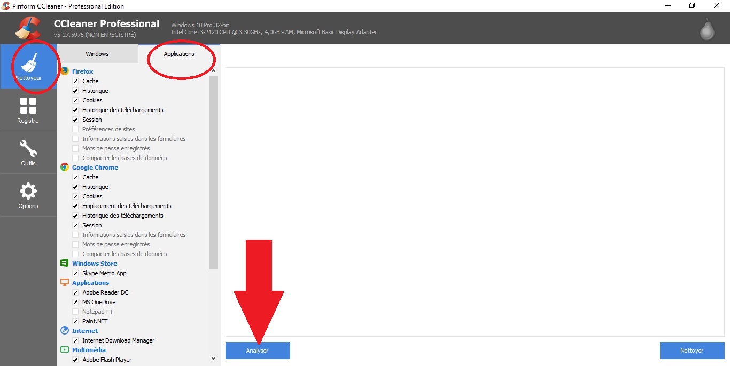
Task: Click the down arrow of the scrollbar
Action: 213,358
